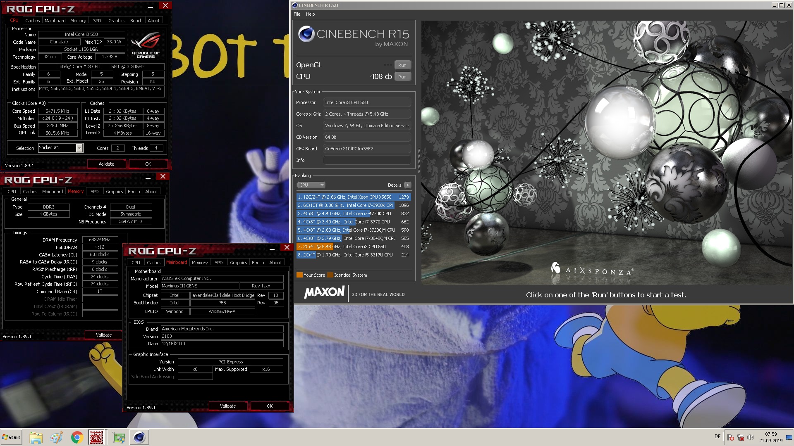794x446 pixels.
Task: Click the orange Your Score legend swatch
Action: [x=299, y=275]
